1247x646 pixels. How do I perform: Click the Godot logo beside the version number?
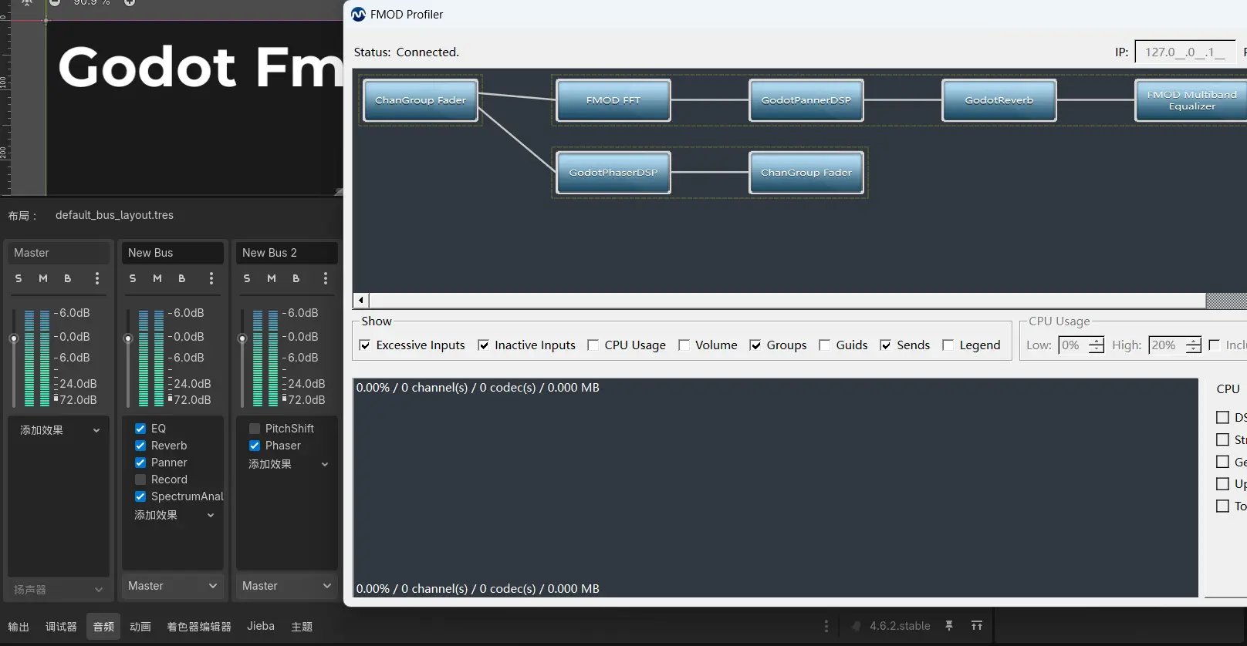(856, 626)
